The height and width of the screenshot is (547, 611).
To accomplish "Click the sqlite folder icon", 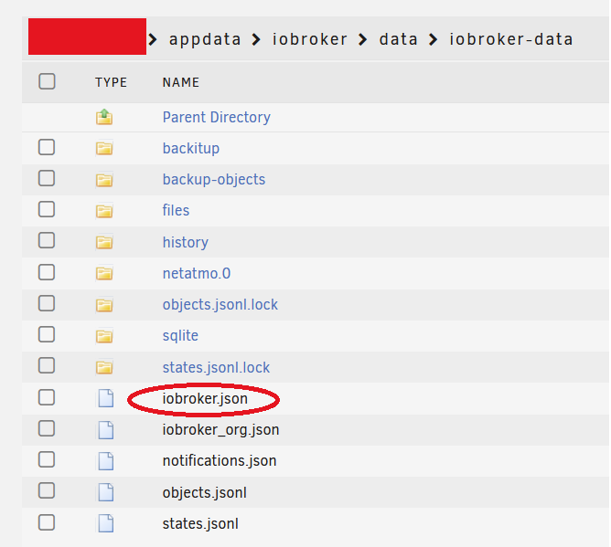I will pyautogui.click(x=104, y=336).
